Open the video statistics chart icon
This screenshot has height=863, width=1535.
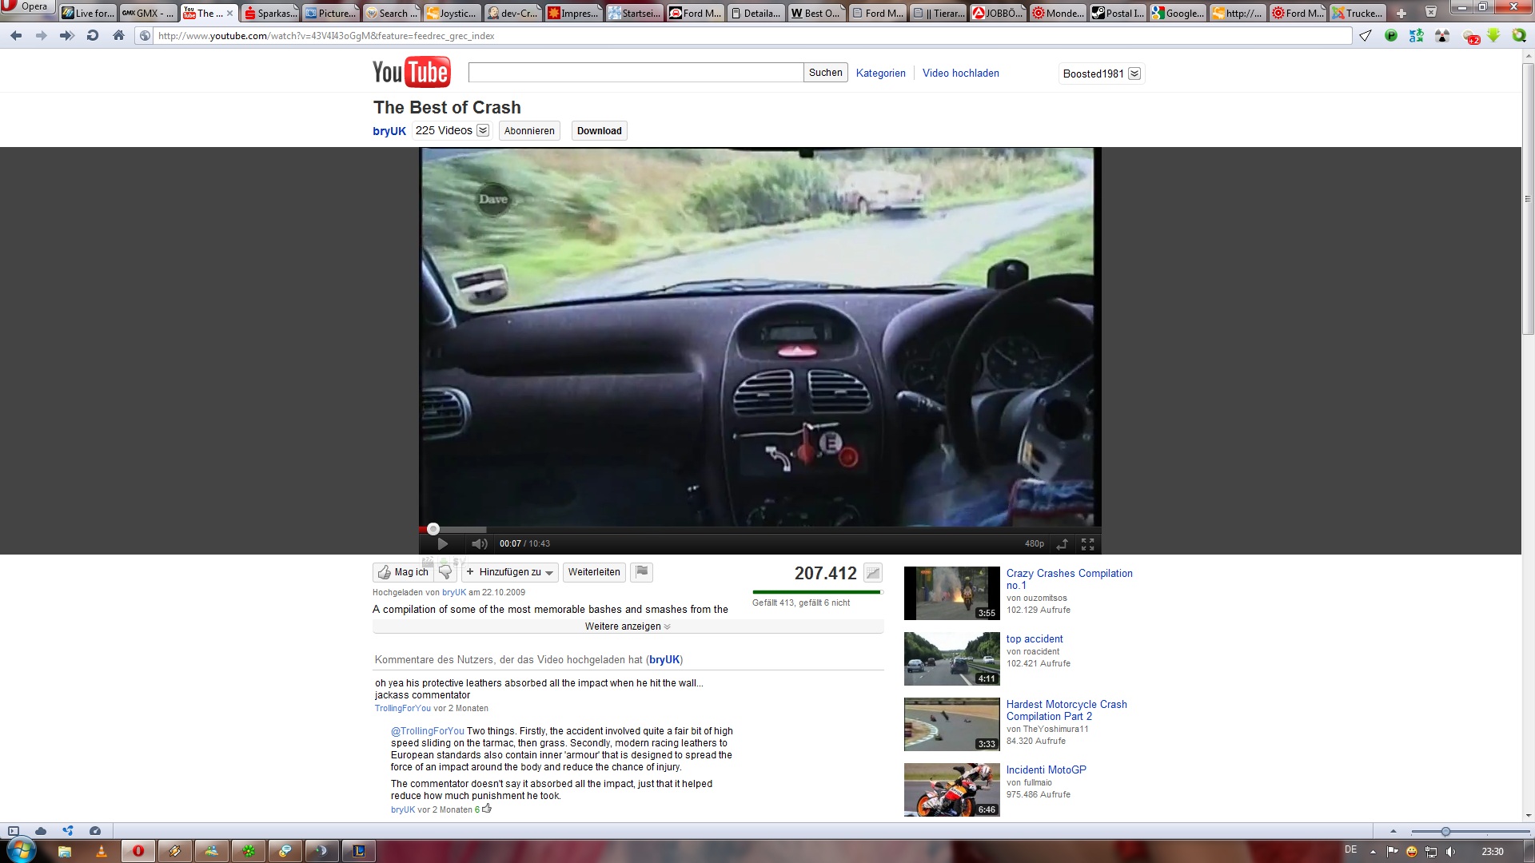click(873, 573)
